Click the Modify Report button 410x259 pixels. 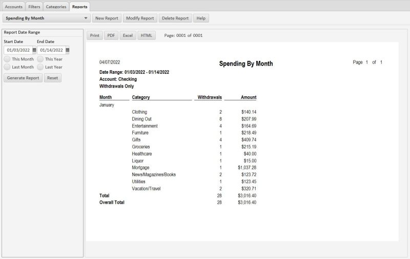click(x=140, y=18)
